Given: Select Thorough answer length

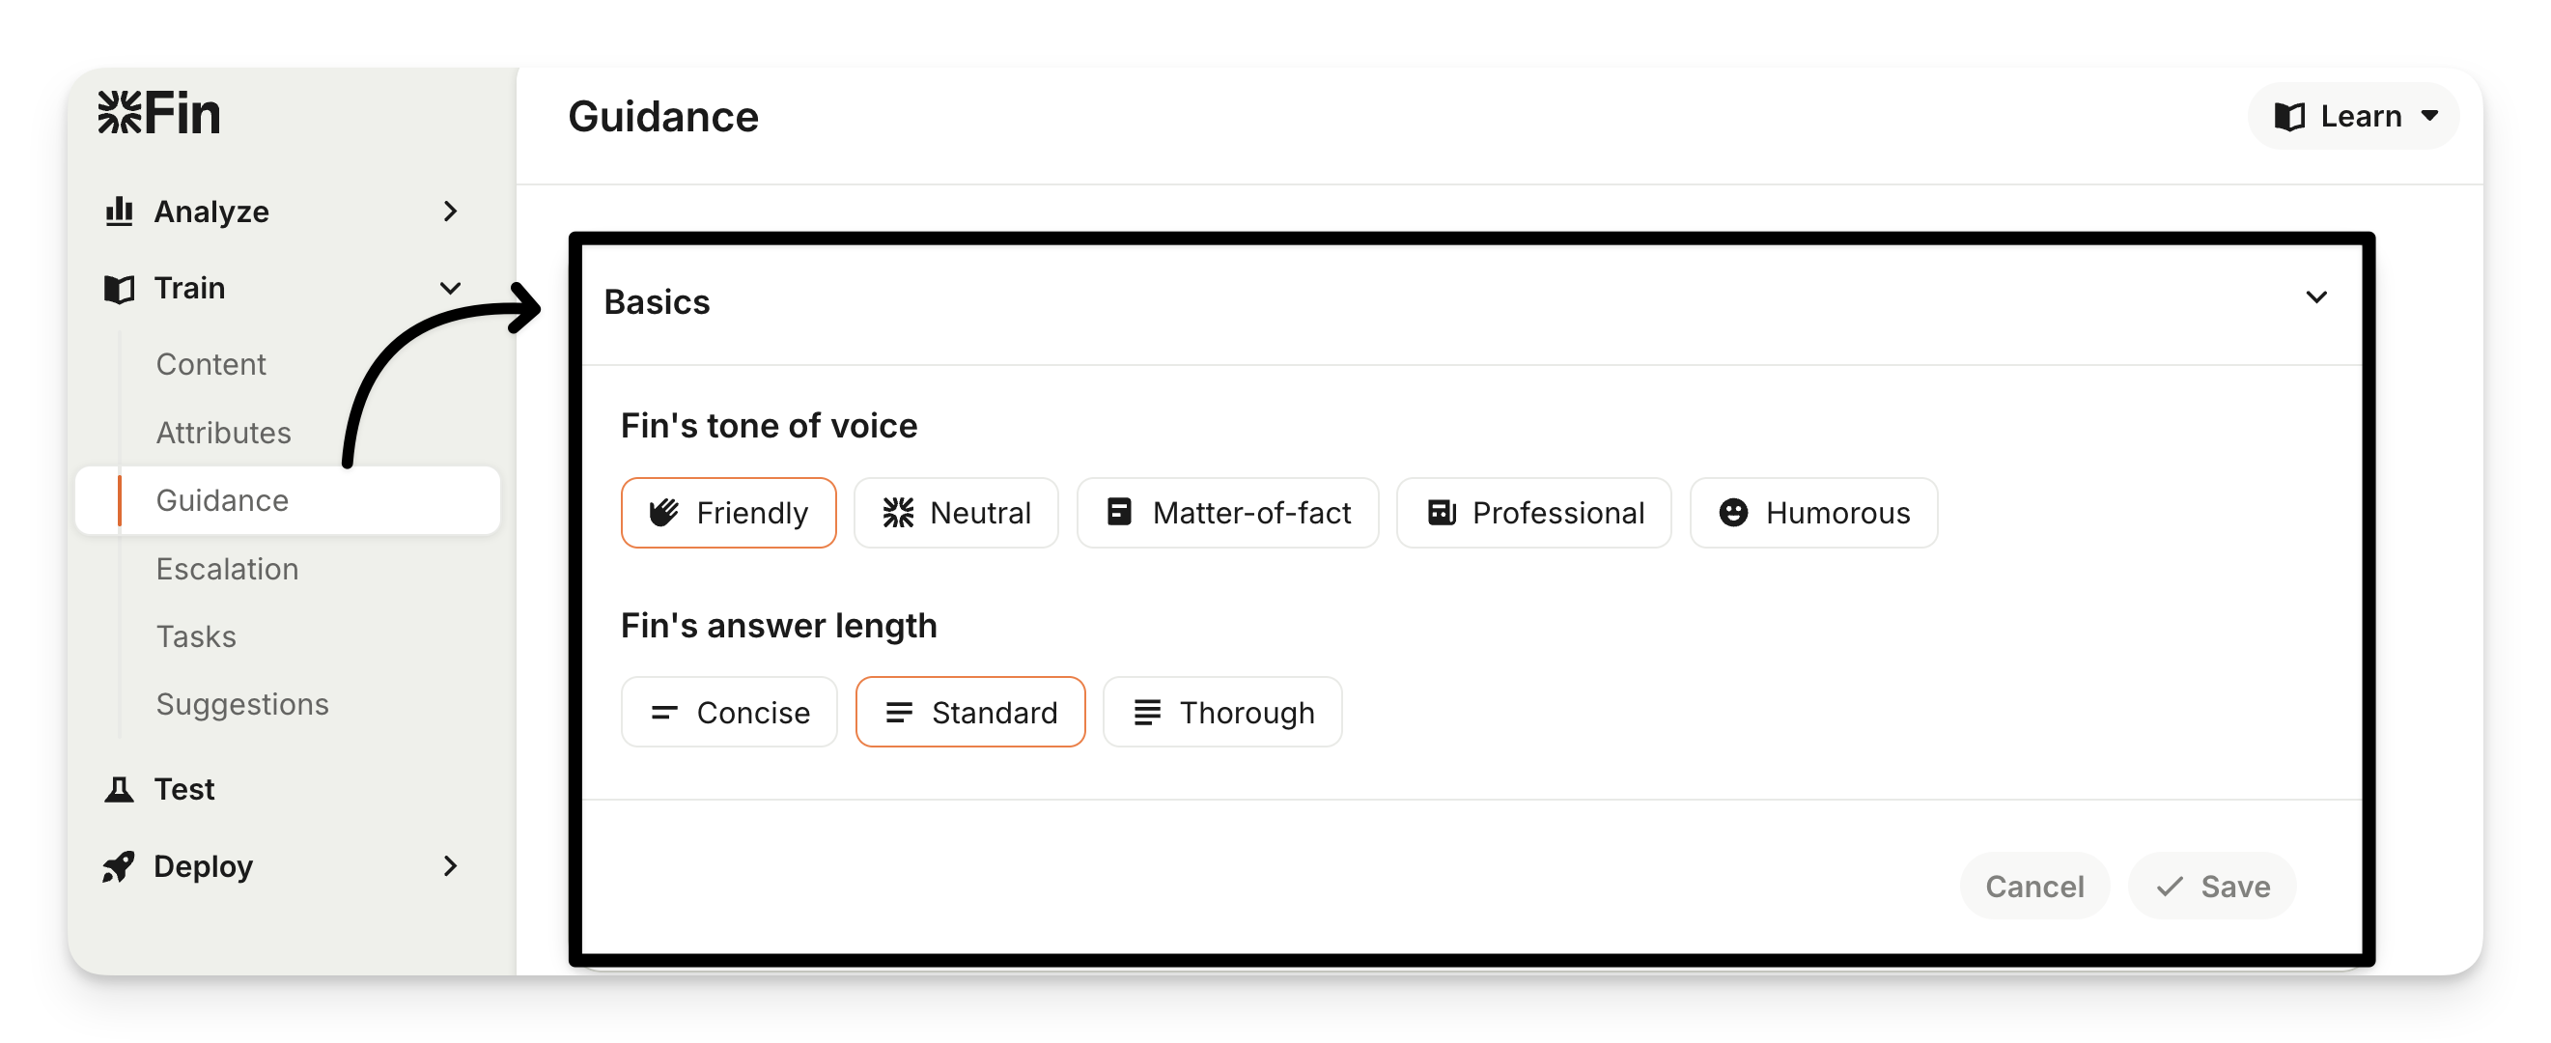Looking at the screenshot, I should (1222, 712).
